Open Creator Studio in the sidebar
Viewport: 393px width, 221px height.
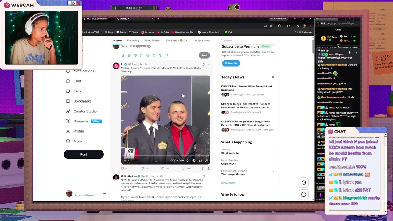click(81, 111)
